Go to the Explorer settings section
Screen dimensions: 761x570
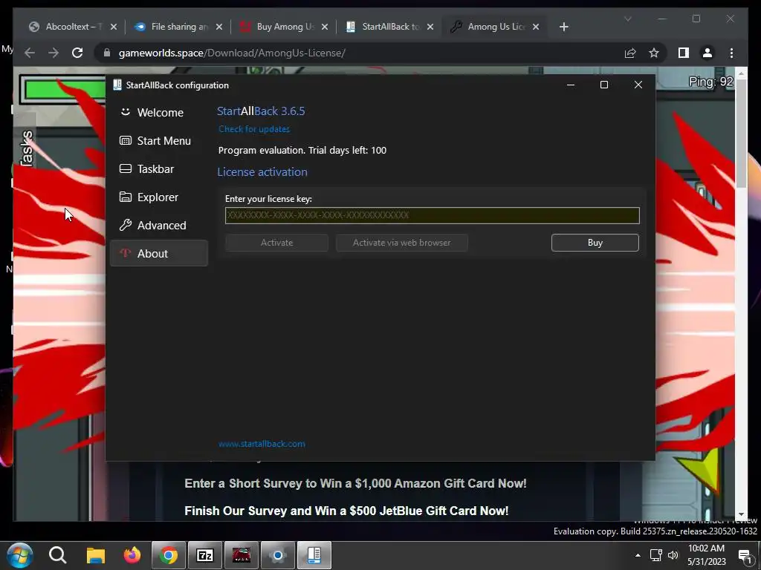159,197
